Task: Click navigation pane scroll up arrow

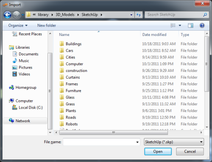Action: pos(50,33)
